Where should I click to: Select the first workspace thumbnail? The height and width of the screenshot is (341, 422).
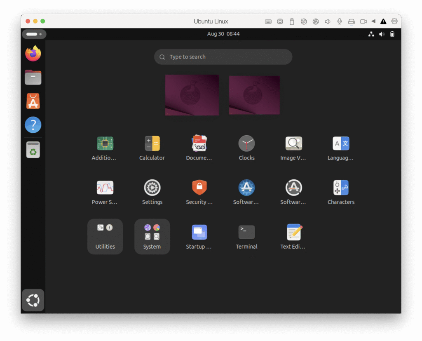tap(192, 95)
